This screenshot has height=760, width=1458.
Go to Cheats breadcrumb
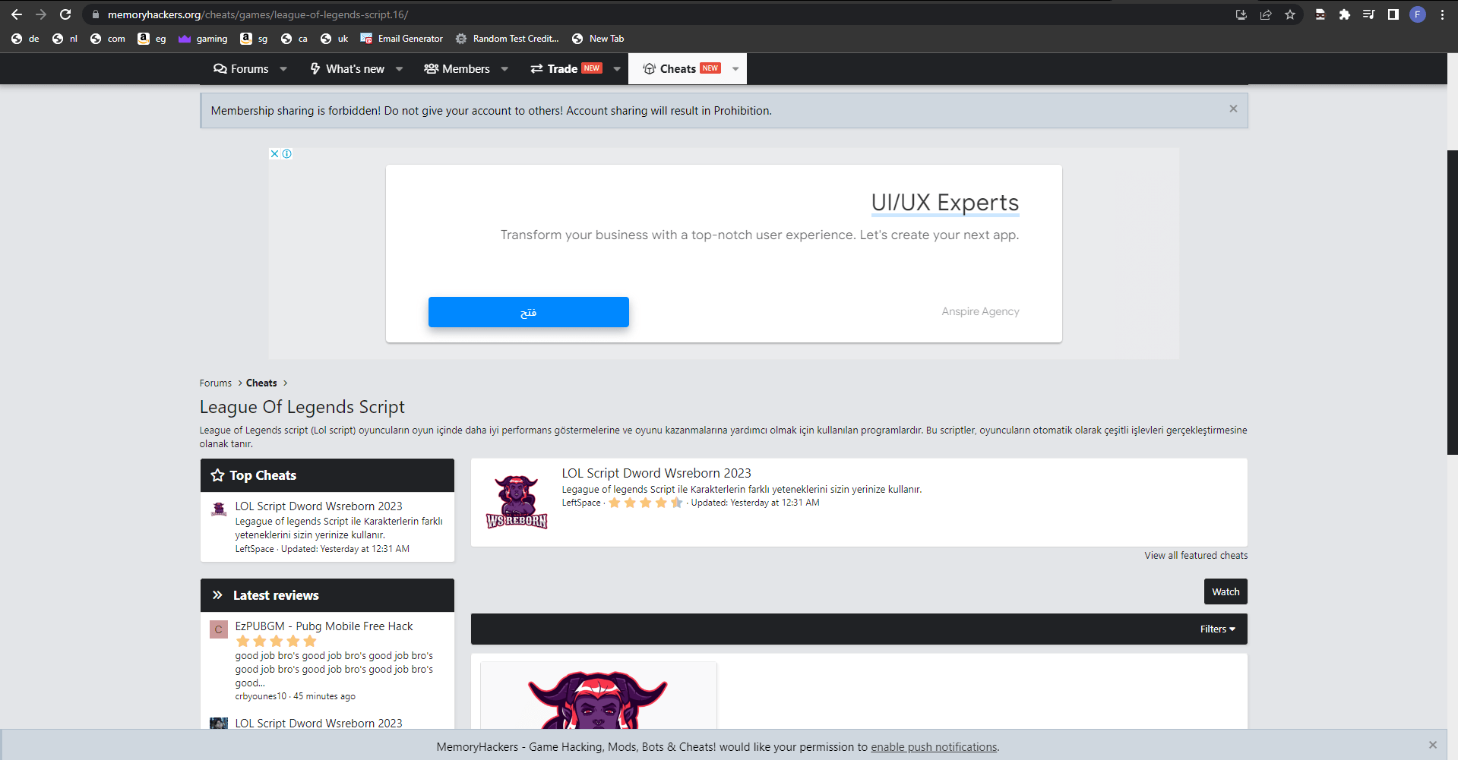[261, 383]
